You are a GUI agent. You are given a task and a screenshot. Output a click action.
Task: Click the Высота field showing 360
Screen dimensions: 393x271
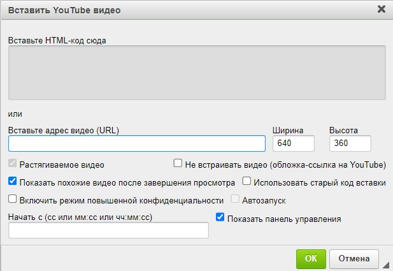click(x=350, y=143)
